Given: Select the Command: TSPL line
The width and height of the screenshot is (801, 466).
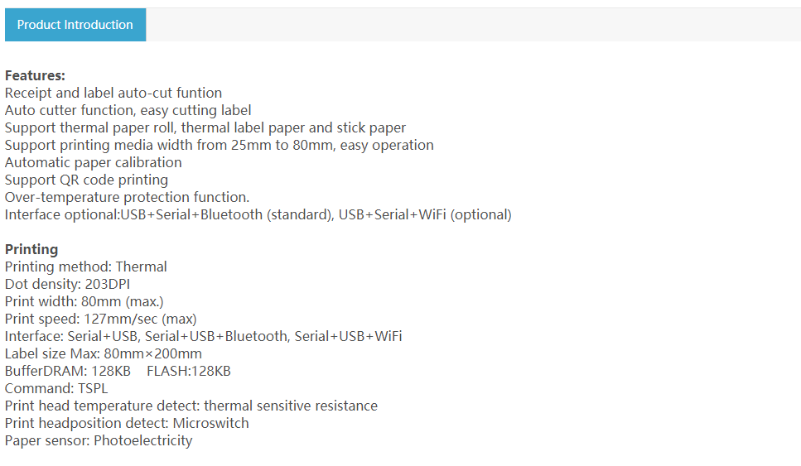Looking at the screenshot, I should pyautogui.click(x=56, y=388).
